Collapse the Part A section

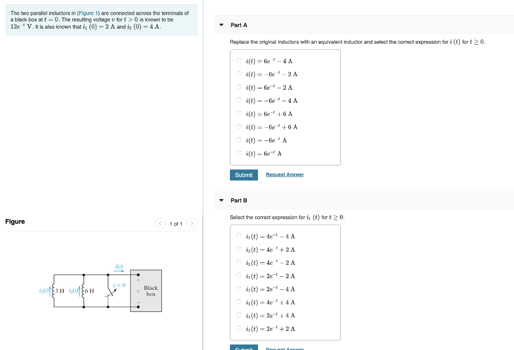point(221,25)
